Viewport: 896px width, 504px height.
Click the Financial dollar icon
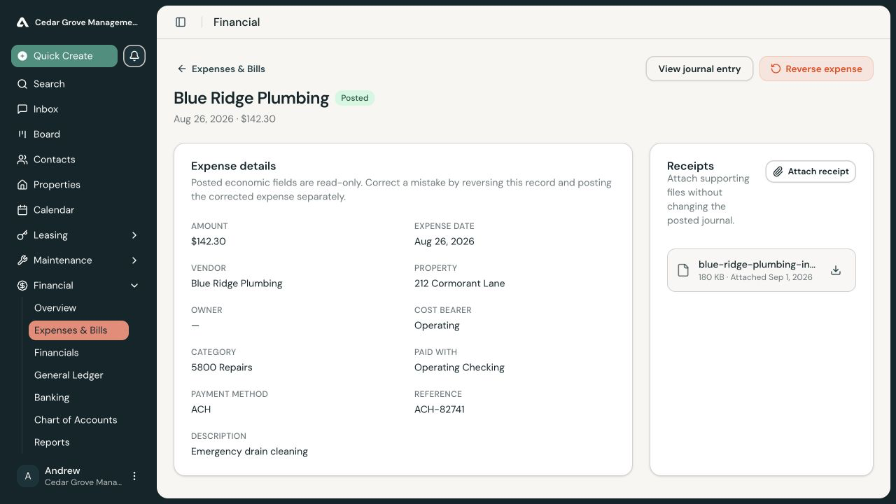pyautogui.click(x=22, y=286)
